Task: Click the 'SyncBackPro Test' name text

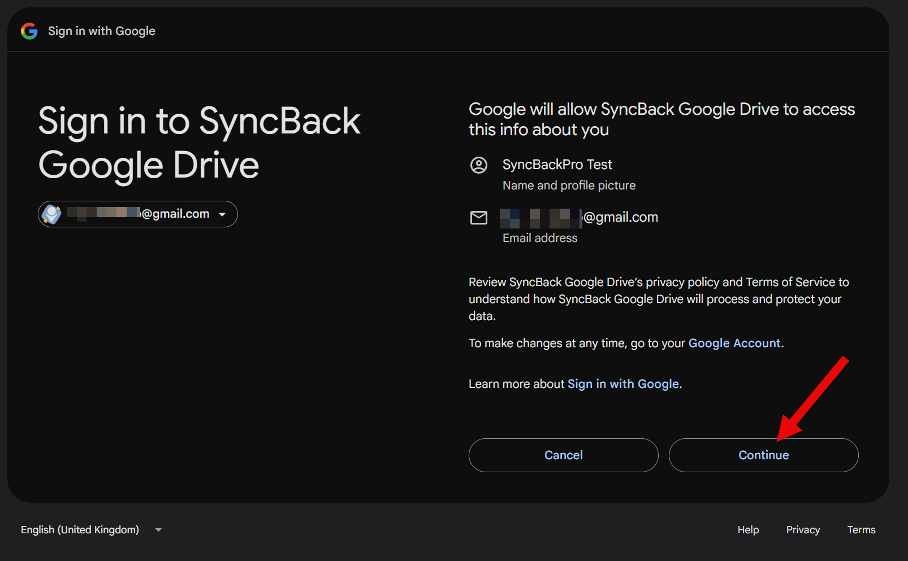Action: pos(557,165)
